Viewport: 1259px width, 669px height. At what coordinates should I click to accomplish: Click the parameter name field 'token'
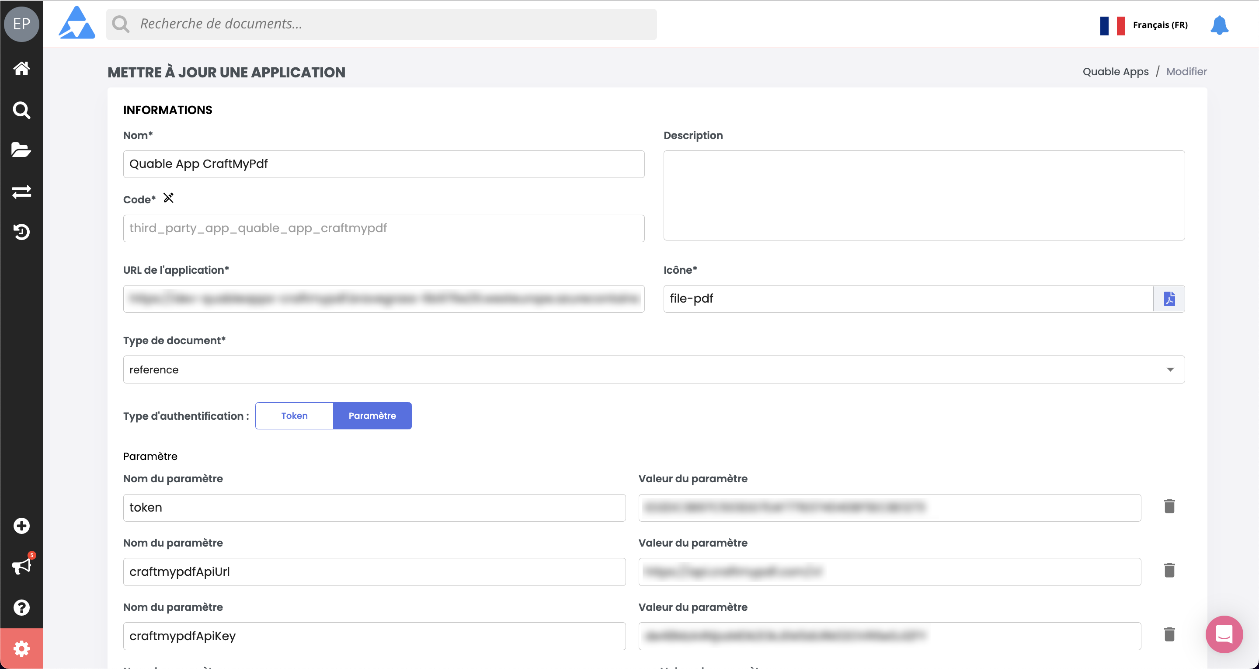point(374,508)
